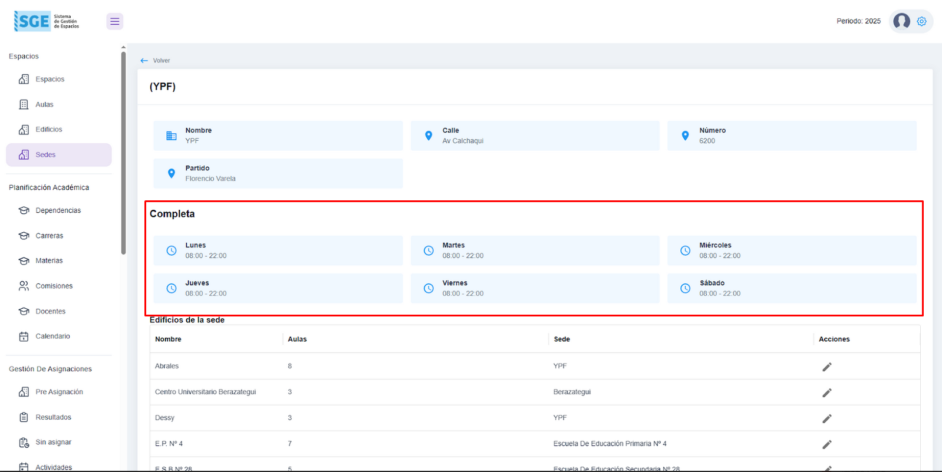Toggle the hamburger sidebar menu button
Screen dimensions: 942x472
[115, 21]
